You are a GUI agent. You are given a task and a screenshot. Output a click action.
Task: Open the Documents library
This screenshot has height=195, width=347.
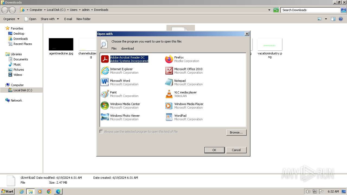click(x=21, y=59)
